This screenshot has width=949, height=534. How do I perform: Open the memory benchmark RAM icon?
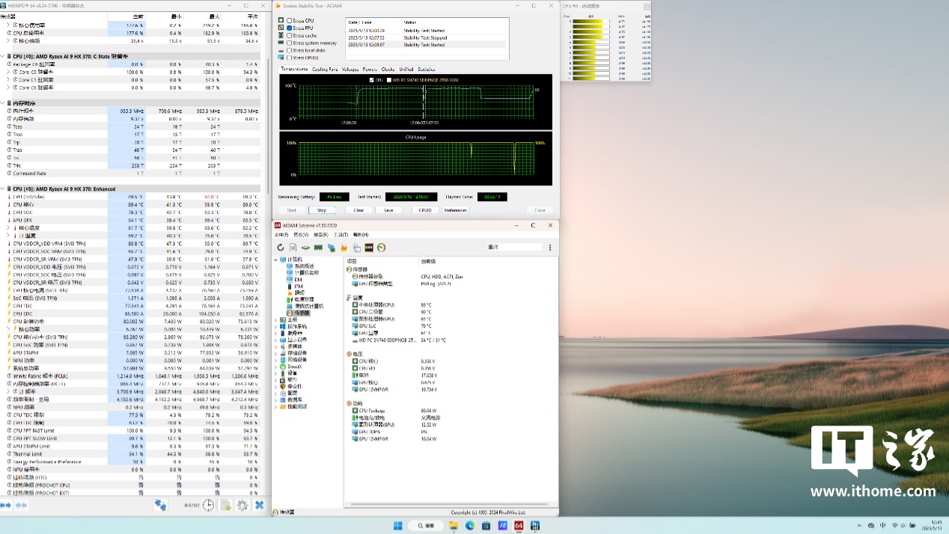point(318,248)
